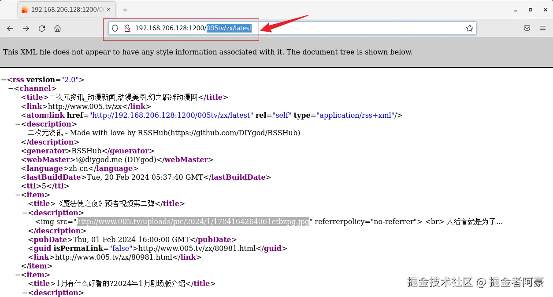Click the type="application/rss+xml" attribute
The image size is (553, 297).
pyautogui.click(x=344, y=116)
